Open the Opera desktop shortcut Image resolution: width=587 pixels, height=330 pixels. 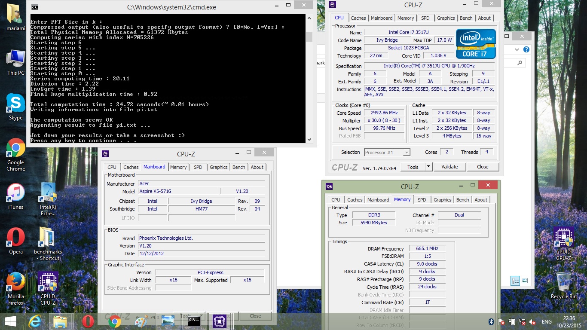tap(15, 241)
